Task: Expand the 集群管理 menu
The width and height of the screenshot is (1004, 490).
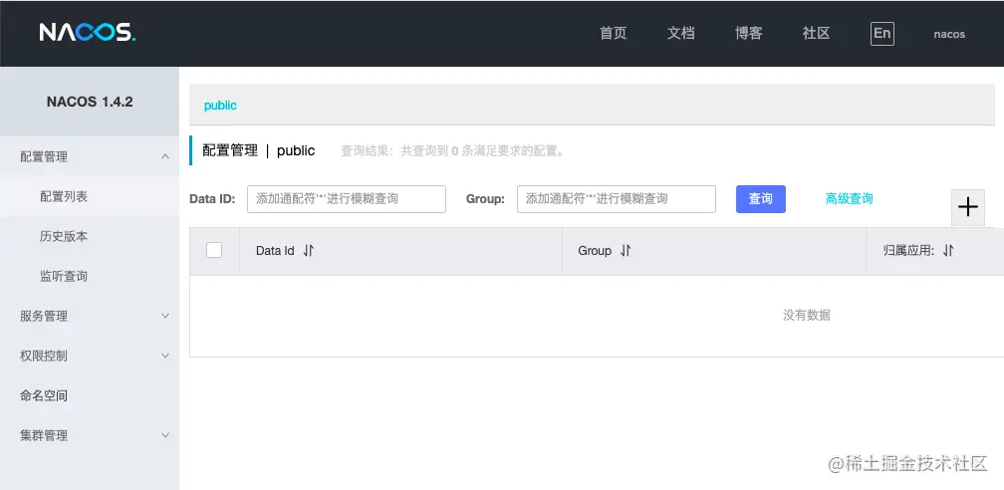Action: click(90, 435)
